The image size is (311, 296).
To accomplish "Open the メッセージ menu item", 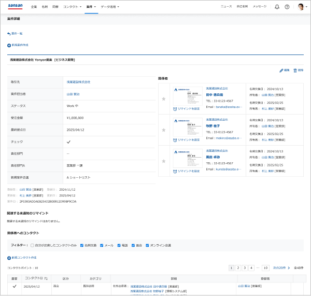I will pos(260,7).
